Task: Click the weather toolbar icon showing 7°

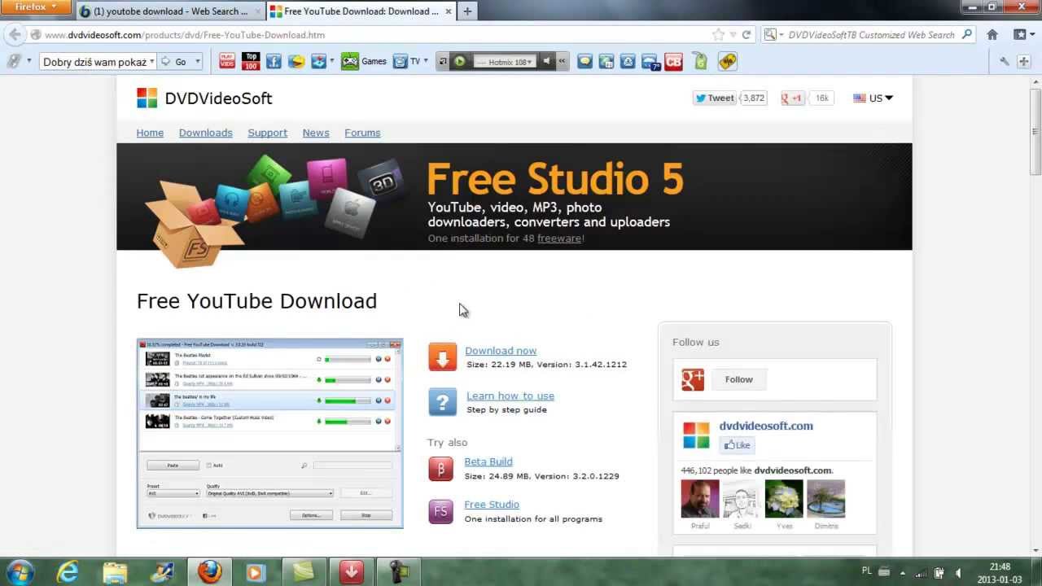Action: [650, 61]
